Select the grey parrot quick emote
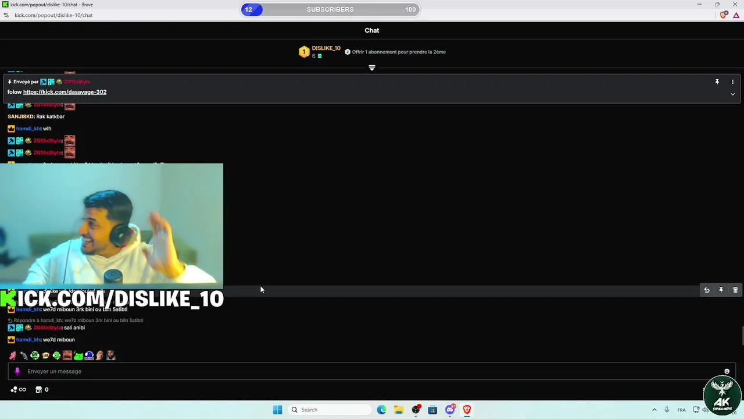This screenshot has width=744, height=419. (24, 356)
